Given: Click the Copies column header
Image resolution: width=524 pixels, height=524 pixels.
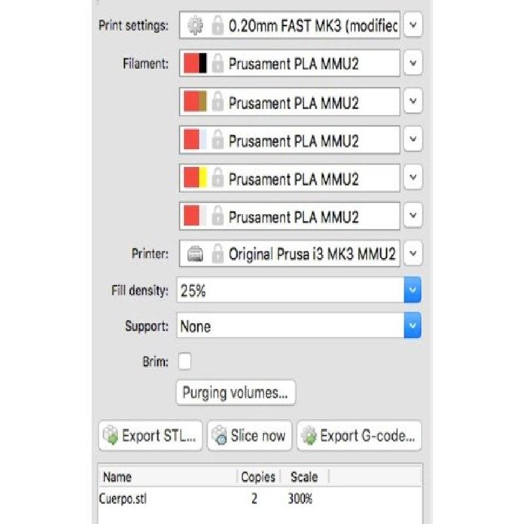Looking at the screenshot, I should 257,476.
